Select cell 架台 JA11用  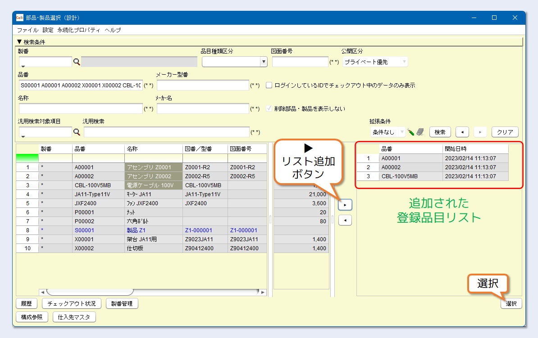[x=153, y=239]
